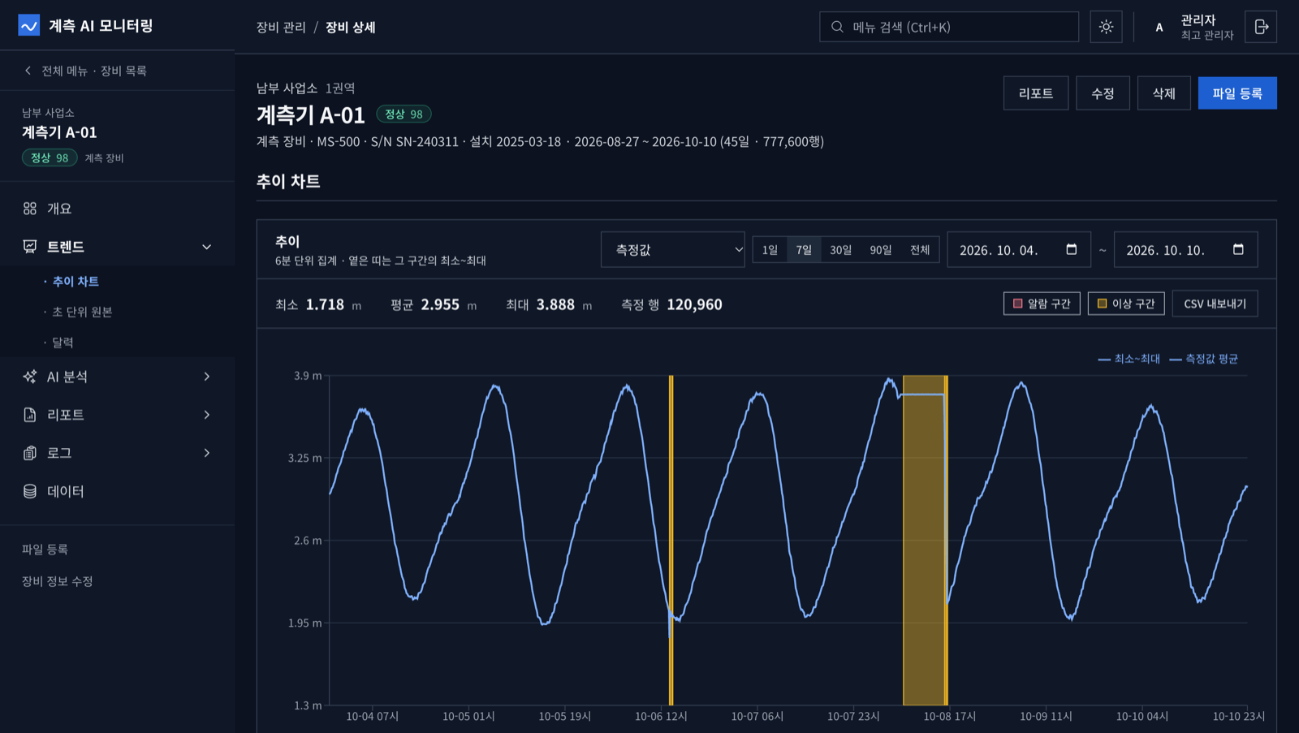The width and height of the screenshot is (1299, 733).
Task: Click the 리포트 document icon in sidebar
Action: point(30,415)
